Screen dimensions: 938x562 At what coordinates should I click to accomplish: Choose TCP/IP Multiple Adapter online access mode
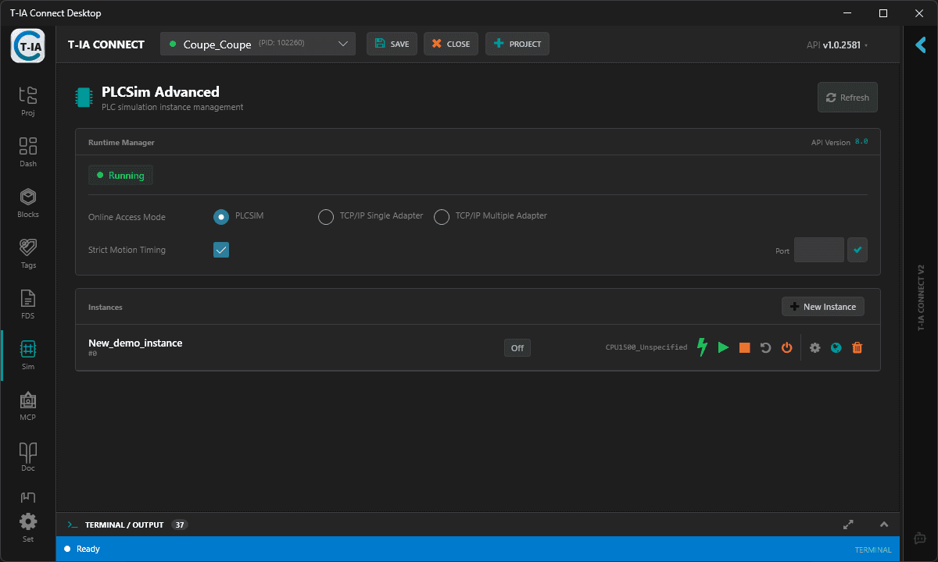point(441,216)
